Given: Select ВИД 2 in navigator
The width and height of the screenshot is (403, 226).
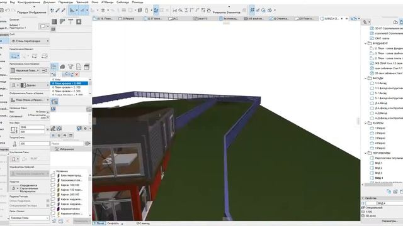Looking at the screenshot, I should click(378, 168).
